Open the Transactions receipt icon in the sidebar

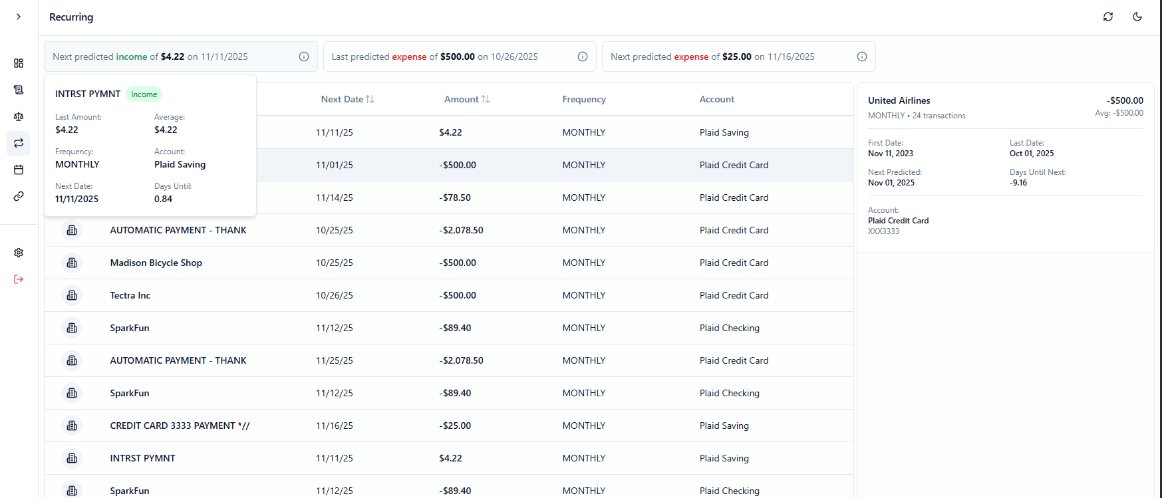19,90
